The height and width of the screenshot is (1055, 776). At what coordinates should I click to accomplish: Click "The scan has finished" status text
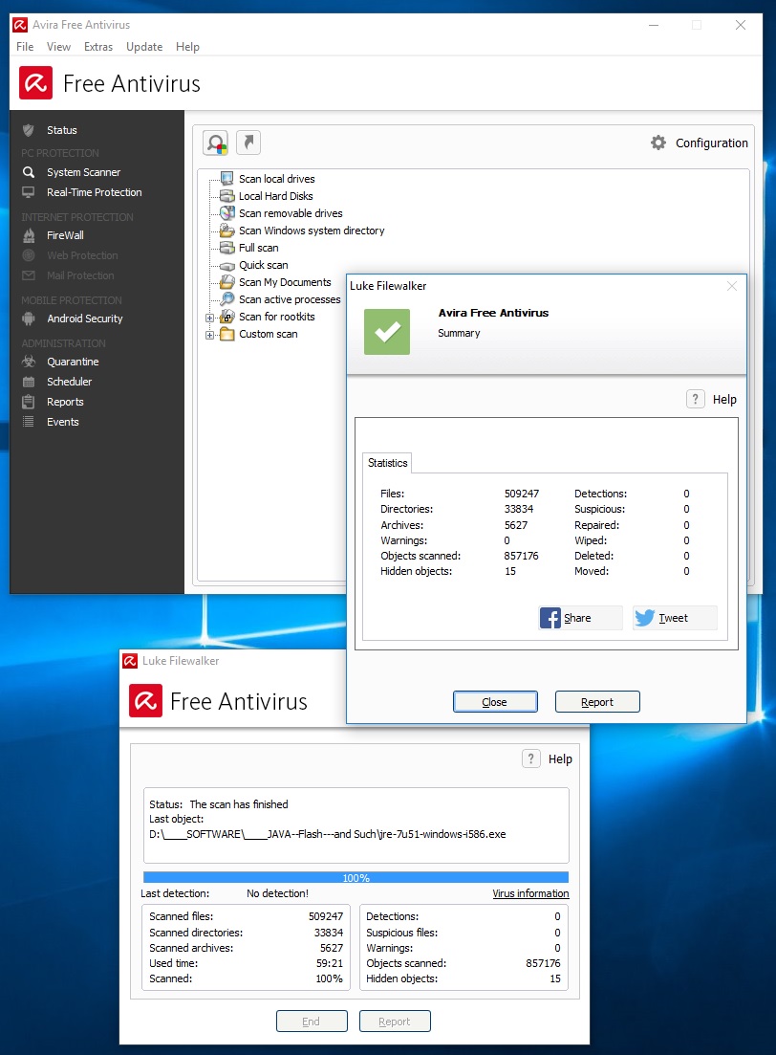(239, 804)
